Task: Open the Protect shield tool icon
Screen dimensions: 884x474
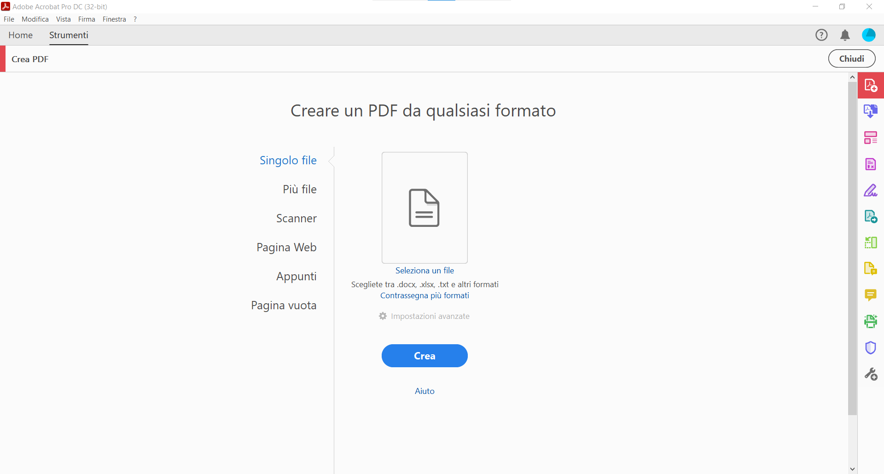Action: [x=871, y=347]
